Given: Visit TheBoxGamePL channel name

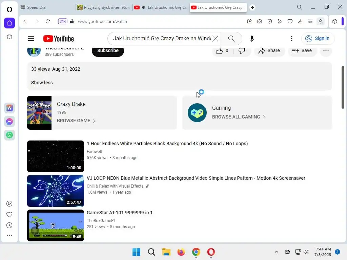Looking at the screenshot, I should (x=101, y=221).
